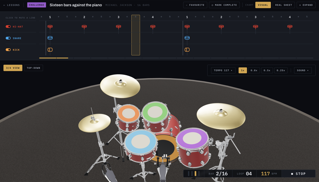Image resolution: width=319 pixels, height=182 pixels.
Task: Click hi-hat note on beat 2, first bar
Action: 84,27
